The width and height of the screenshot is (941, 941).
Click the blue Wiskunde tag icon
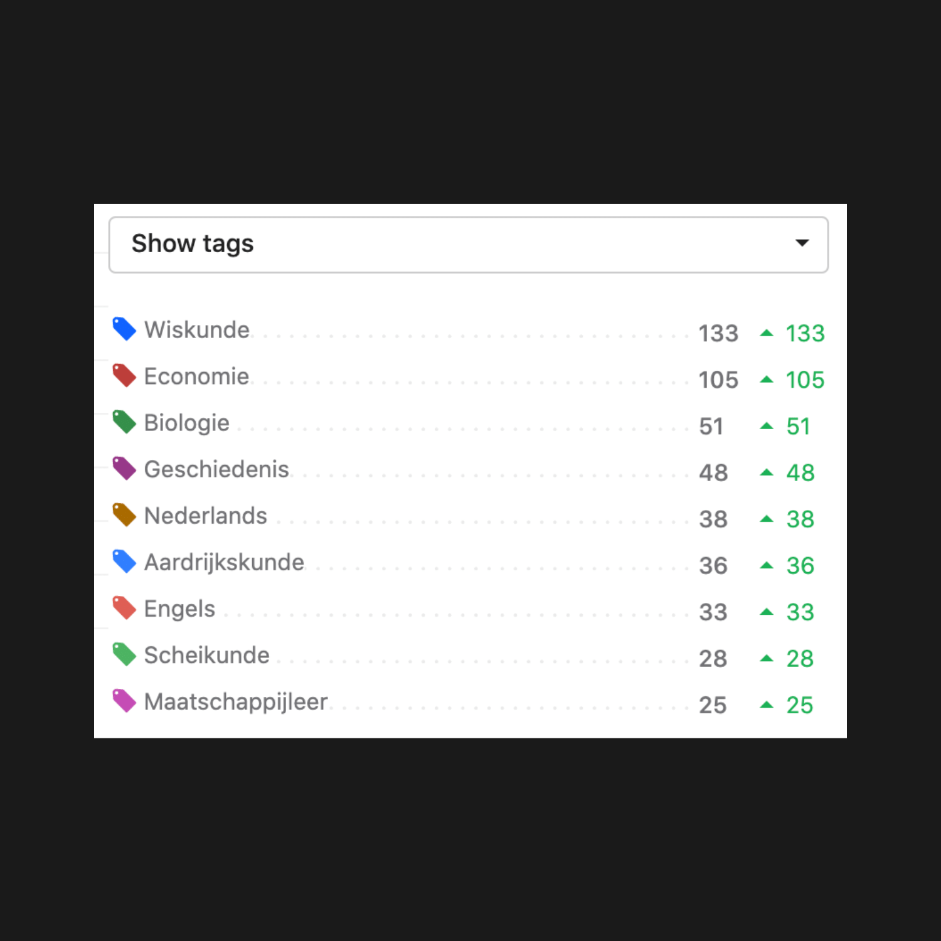point(124,329)
